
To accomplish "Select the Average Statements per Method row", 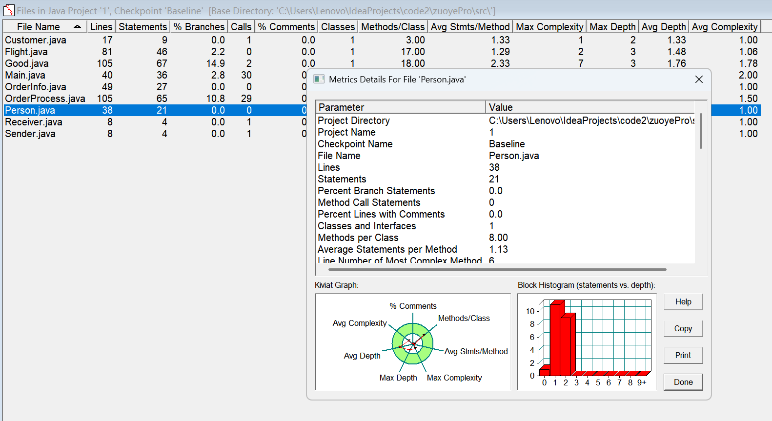I will [x=506, y=249].
